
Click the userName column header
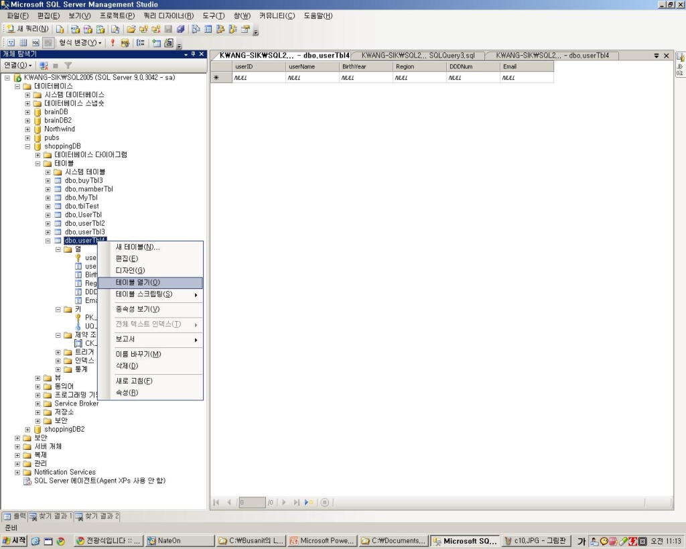point(312,66)
